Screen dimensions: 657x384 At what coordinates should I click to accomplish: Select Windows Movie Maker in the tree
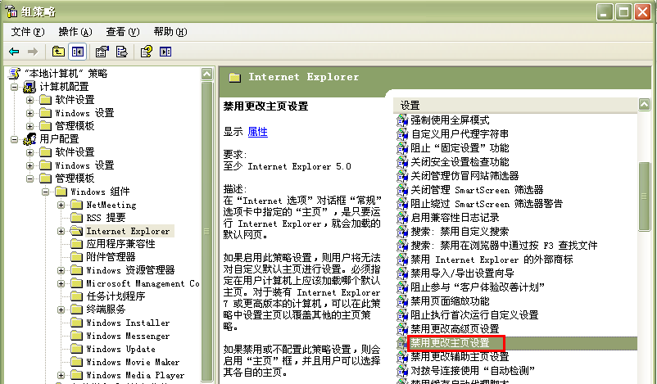(133, 362)
